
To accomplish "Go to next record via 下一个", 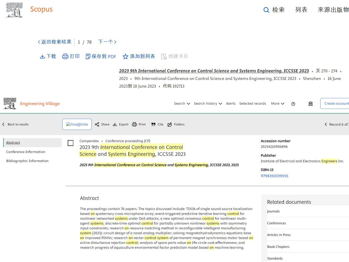I will tap(107, 42).
